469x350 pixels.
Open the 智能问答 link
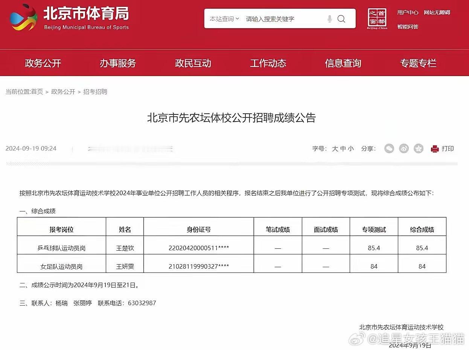pyautogui.click(x=408, y=27)
